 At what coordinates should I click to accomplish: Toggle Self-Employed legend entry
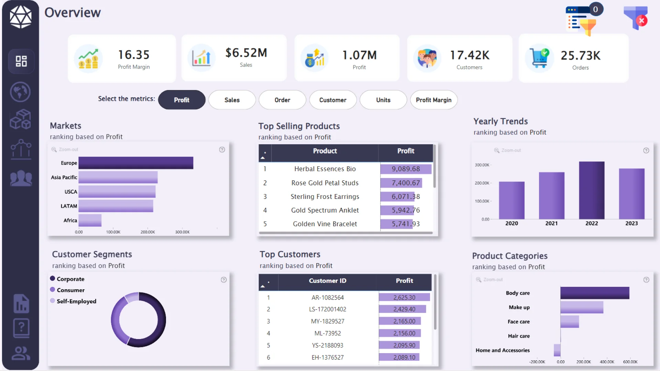point(73,301)
